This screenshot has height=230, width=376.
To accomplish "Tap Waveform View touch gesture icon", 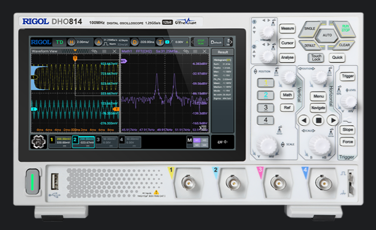I will click(94, 51).
